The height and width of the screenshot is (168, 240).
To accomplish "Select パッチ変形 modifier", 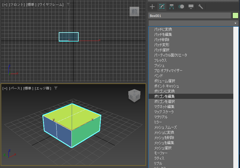I will (x=191, y=45).
